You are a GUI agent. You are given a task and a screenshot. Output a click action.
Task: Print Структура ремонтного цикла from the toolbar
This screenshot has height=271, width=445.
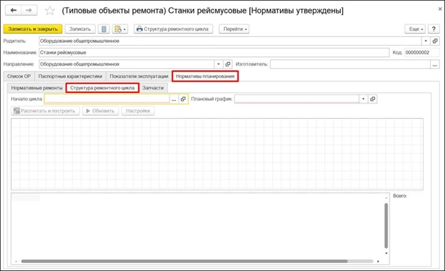pos(173,29)
